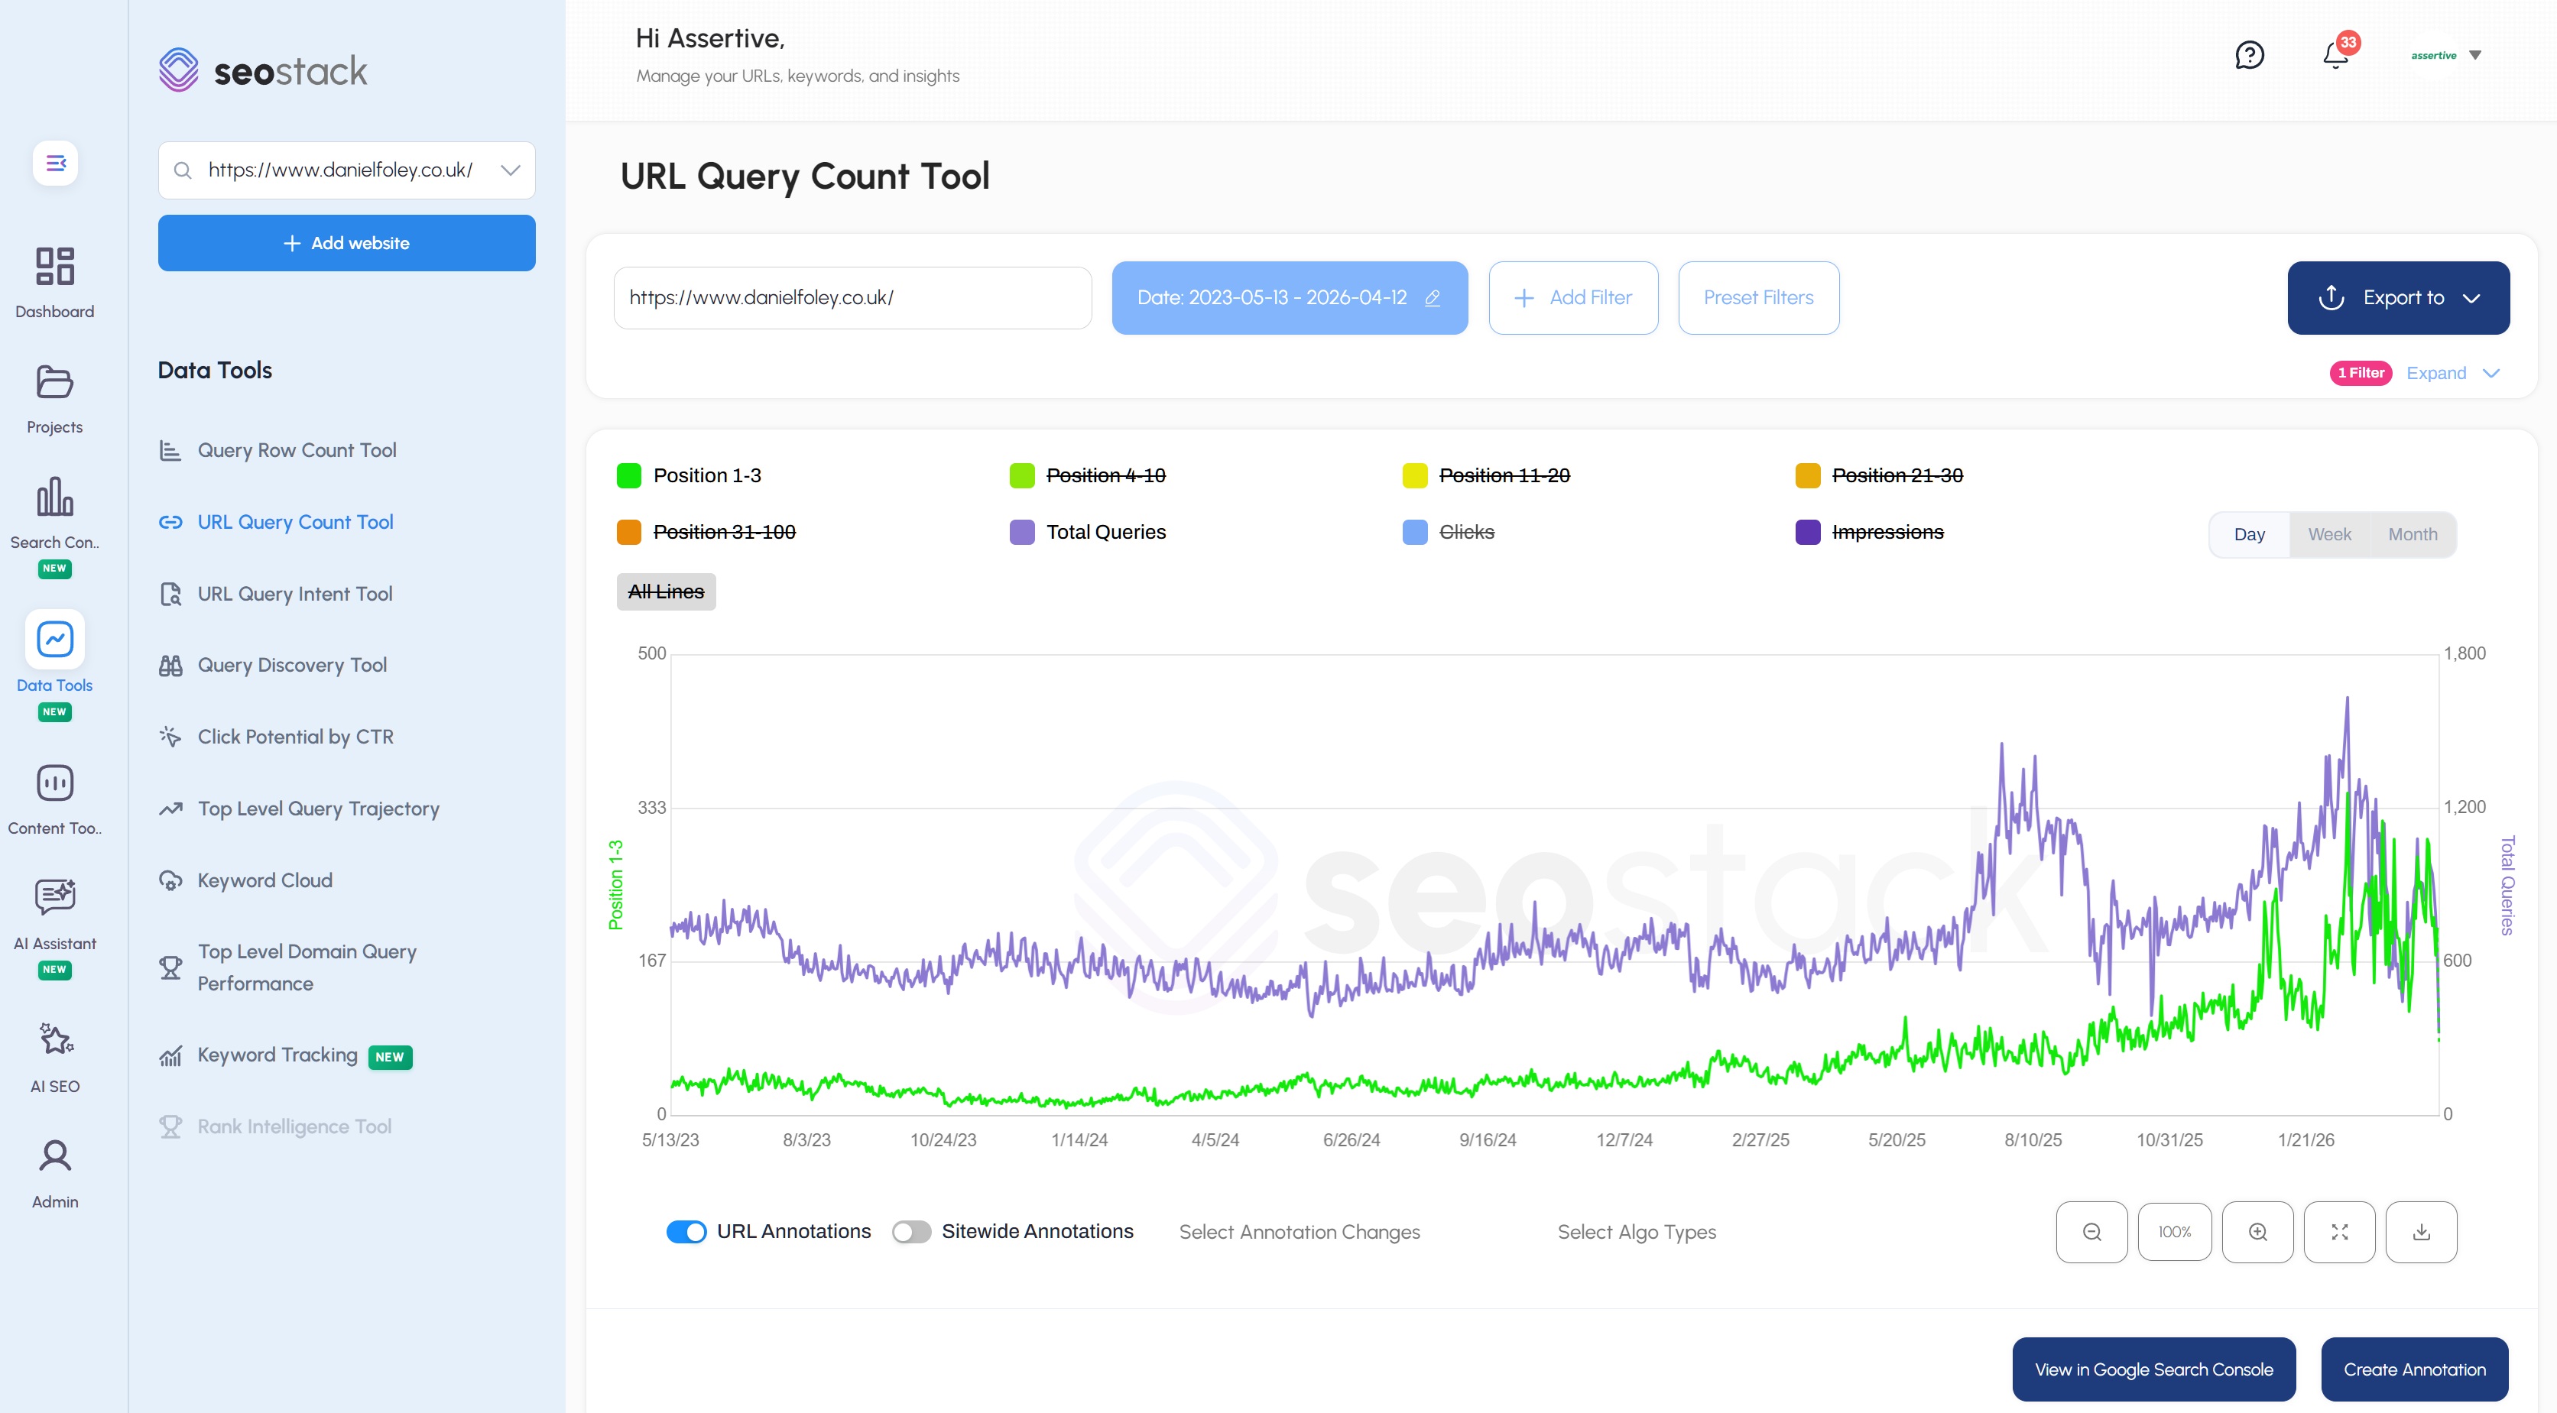Enter chart fullscreen mode
Screen dimensions: 2557x1413
[2340, 1231]
